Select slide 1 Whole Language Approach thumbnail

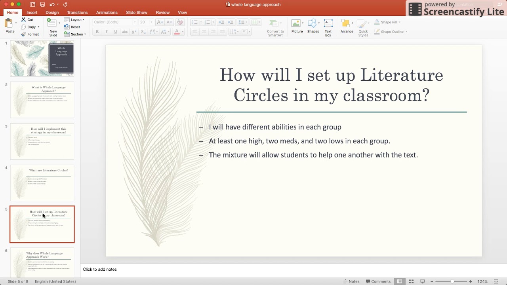42,59
